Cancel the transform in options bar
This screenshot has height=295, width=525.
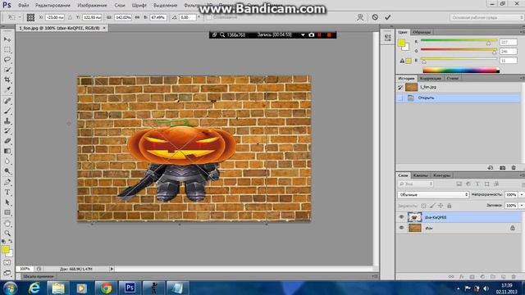tap(375, 17)
